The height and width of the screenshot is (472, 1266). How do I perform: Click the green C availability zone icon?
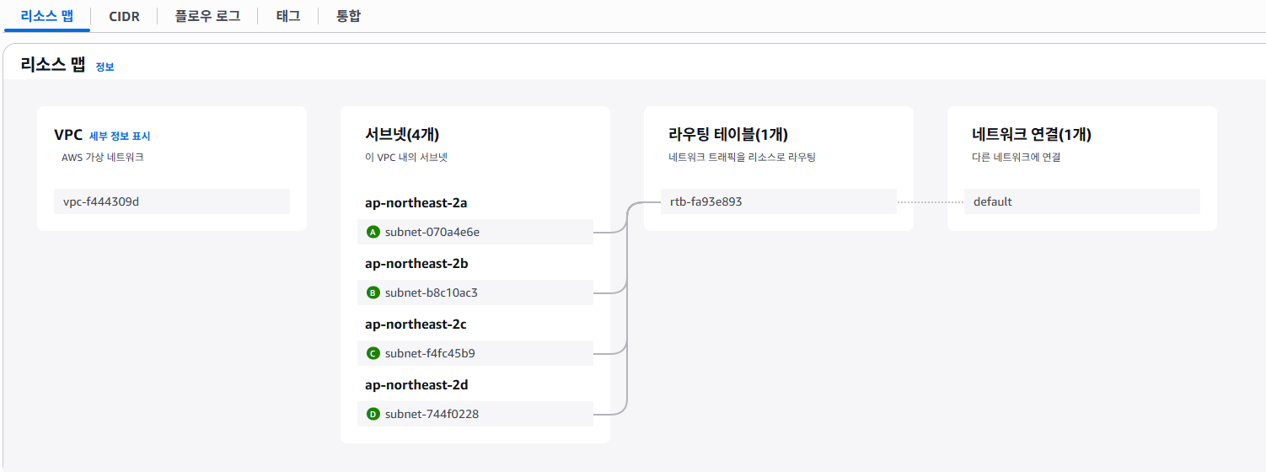373,353
